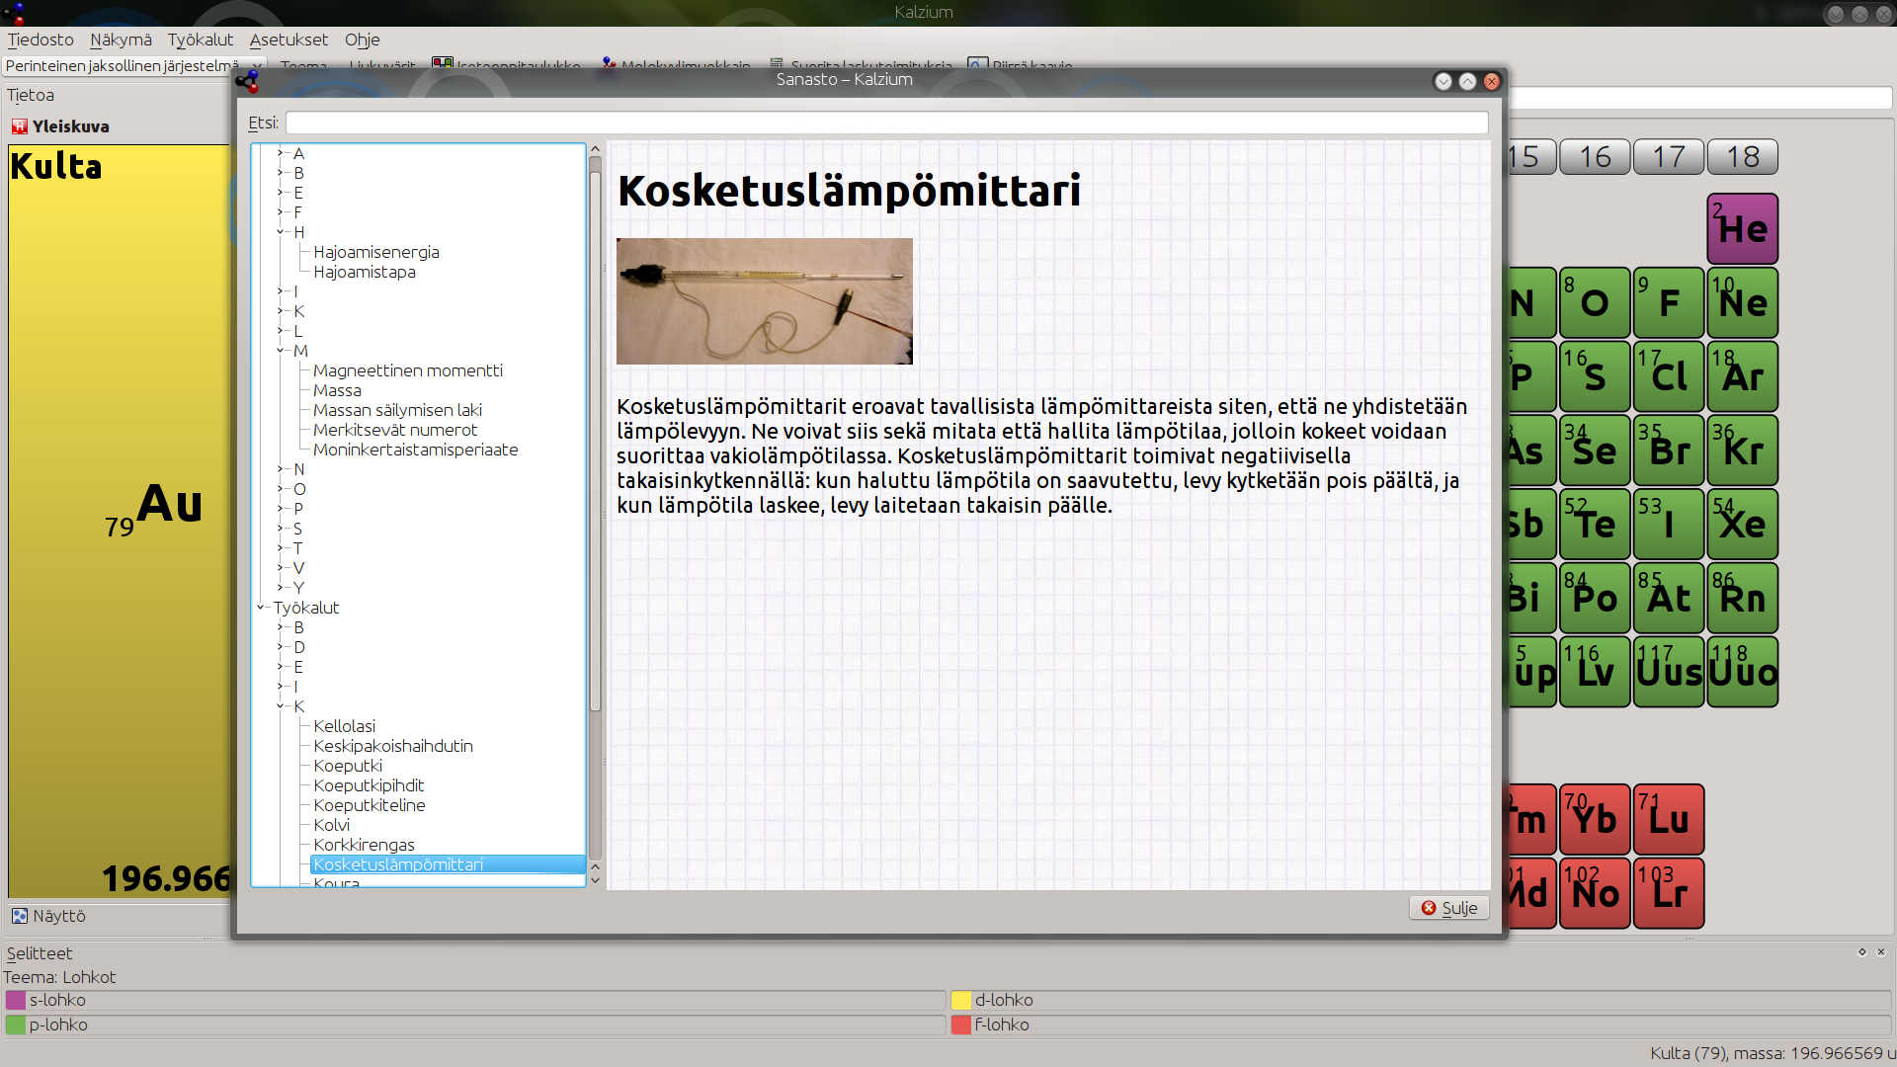Select Polonium (Po) element tile
The width and height of the screenshot is (1897, 1067).
pos(1595,598)
